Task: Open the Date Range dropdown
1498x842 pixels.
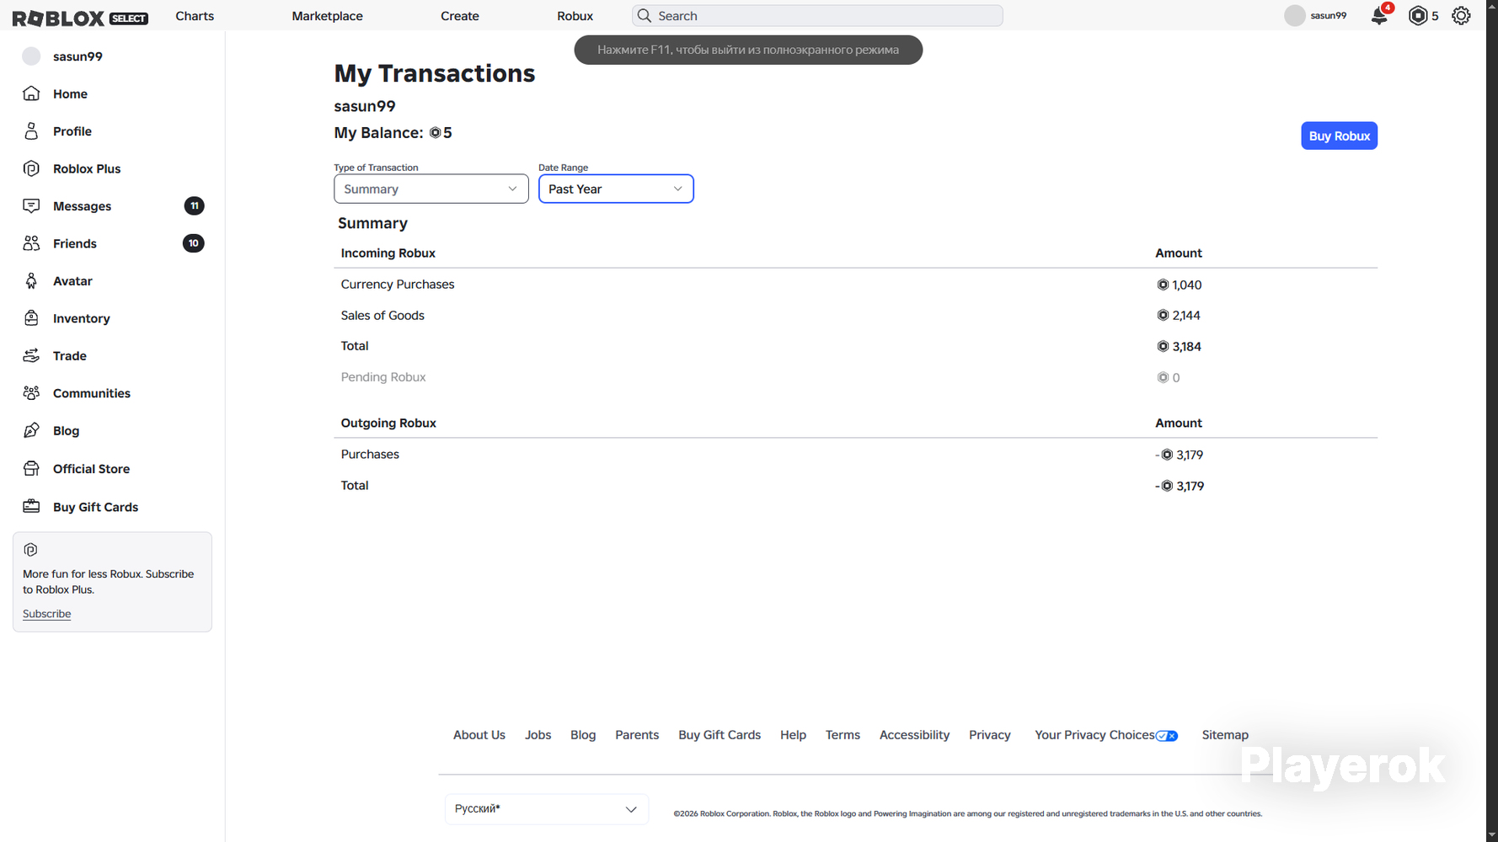Action: [616, 189]
